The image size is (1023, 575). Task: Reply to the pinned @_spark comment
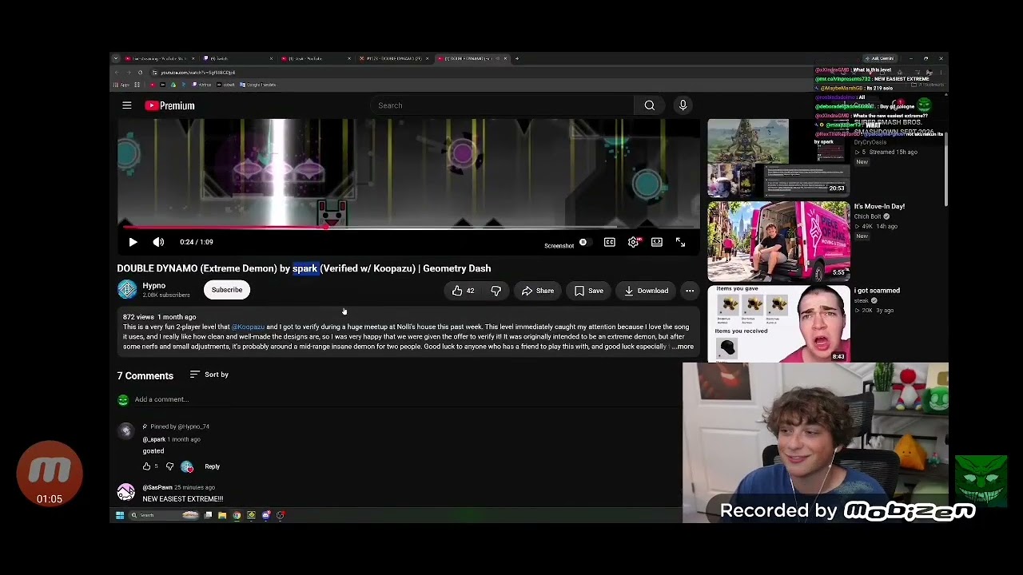click(212, 466)
